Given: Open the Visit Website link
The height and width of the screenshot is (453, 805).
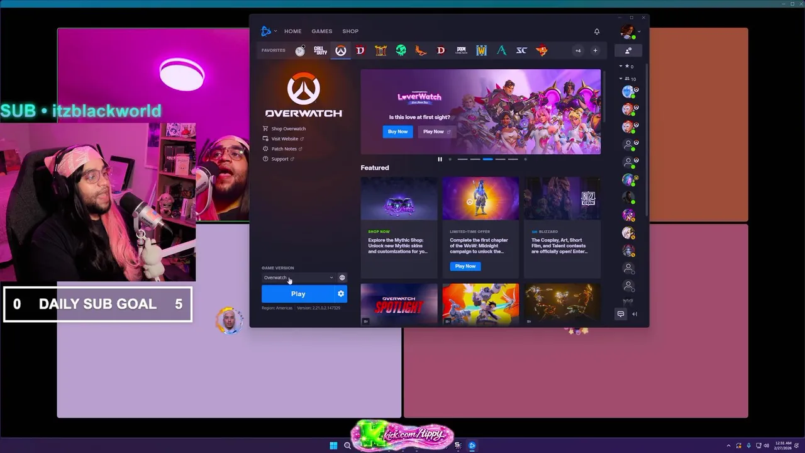Looking at the screenshot, I should [283, 138].
